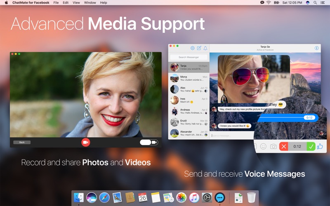Image resolution: width=330 pixels, height=206 pixels.
Task: Click the Search Messenger field
Action: 189,57
